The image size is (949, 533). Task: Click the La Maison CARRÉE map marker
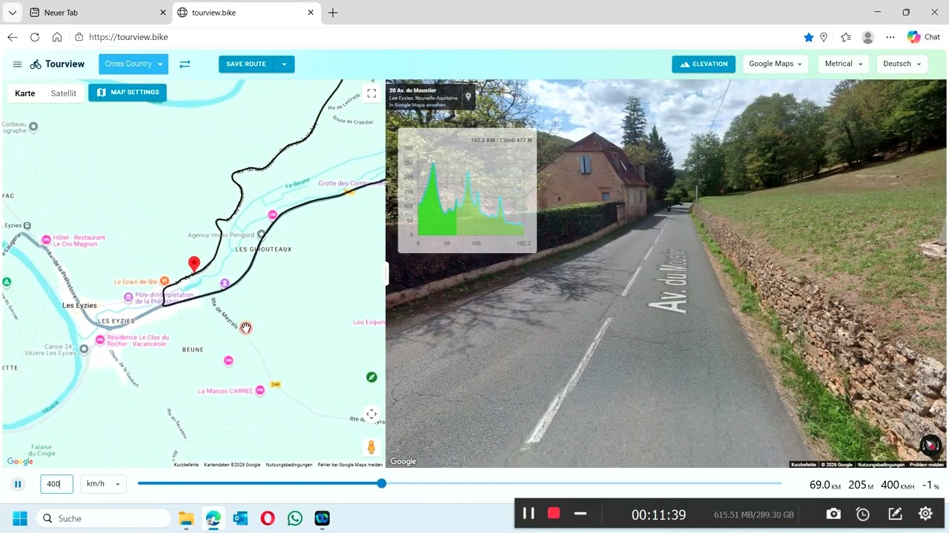coord(260,391)
